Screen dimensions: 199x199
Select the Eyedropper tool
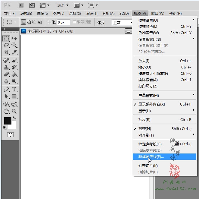tap(14, 52)
